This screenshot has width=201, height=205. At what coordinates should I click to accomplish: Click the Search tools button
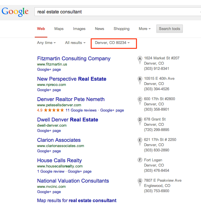tap(169, 29)
